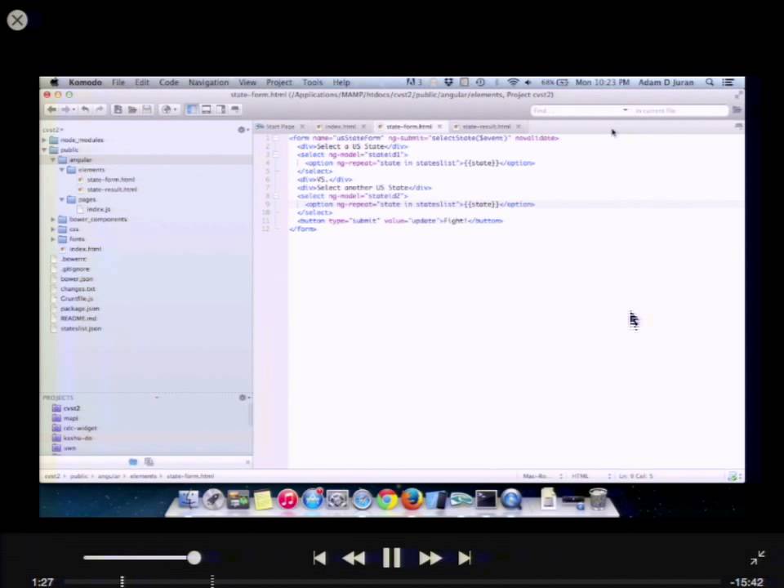Open the Help menu
The width and height of the screenshot is (784, 588).
click(x=341, y=82)
